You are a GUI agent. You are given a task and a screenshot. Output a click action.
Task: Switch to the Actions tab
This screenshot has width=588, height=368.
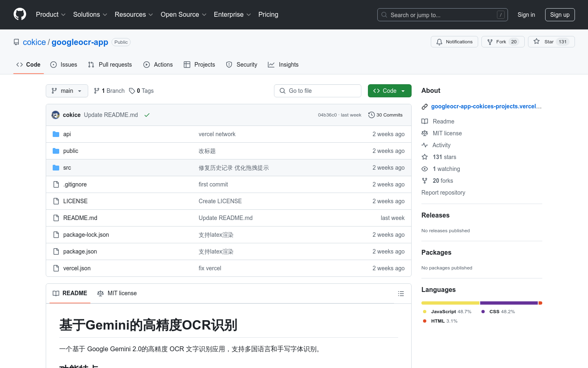[x=158, y=65]
